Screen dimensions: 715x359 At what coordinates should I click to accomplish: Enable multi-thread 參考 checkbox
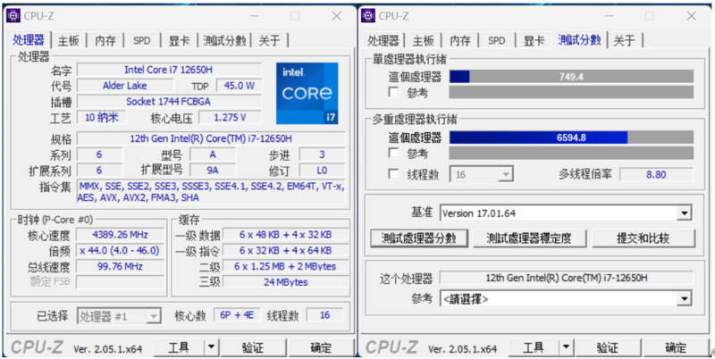(x=393, y=153)
